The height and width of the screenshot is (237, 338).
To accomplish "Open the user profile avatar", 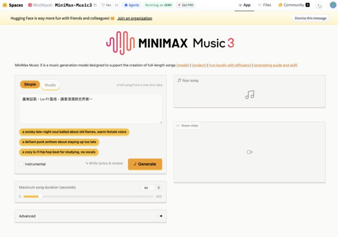I will point(333,5).
